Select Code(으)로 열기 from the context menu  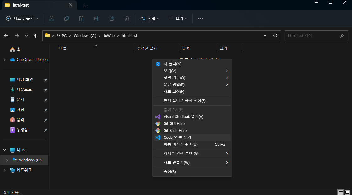(177, 137)
